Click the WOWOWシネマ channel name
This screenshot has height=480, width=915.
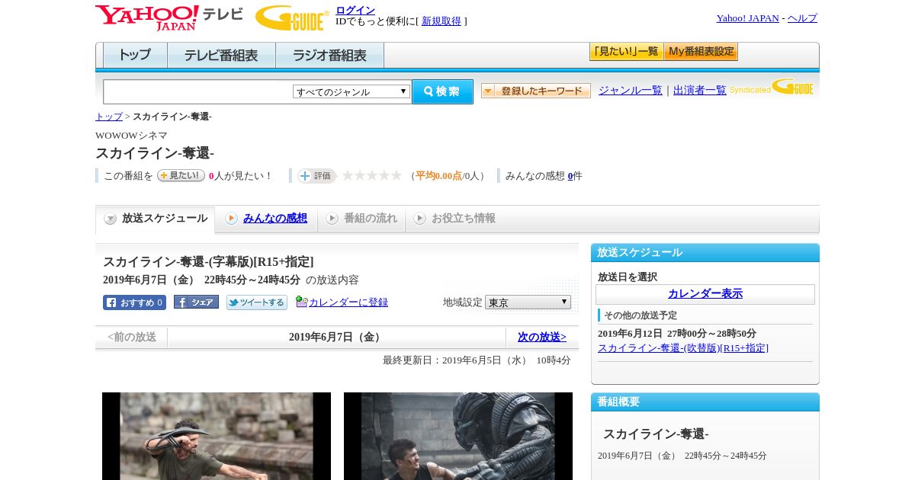pyautogui.click(x=131, y=136)
